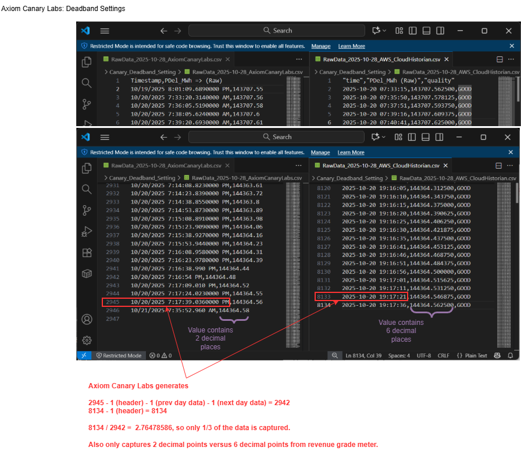Open the Containers cube icon in lower window
The image size is (521, 465).
click(x=87, y=274)
